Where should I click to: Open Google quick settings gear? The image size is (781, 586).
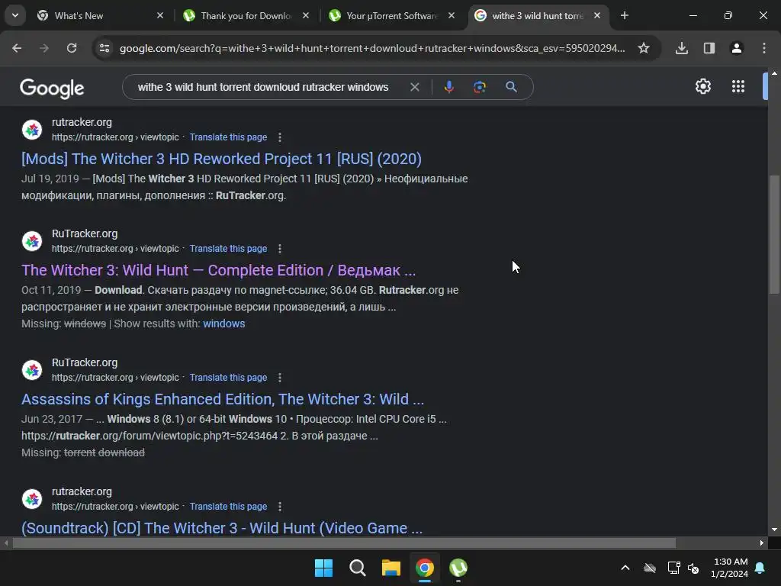coord(702,87)
